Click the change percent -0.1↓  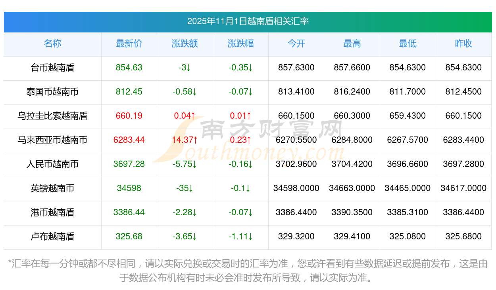pos(240,188)
